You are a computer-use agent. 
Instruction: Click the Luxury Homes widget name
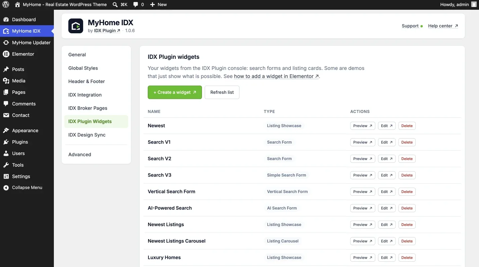[164, 258]
